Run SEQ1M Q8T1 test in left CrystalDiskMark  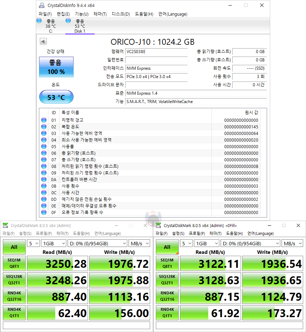[14, 263]
